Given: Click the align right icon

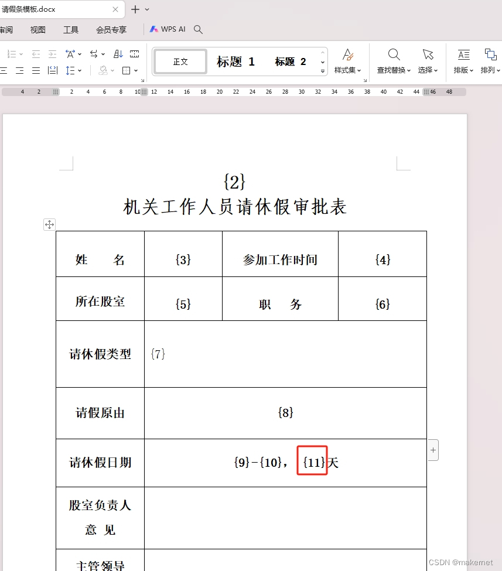Looking at the screenshot, I should (20, 70).
